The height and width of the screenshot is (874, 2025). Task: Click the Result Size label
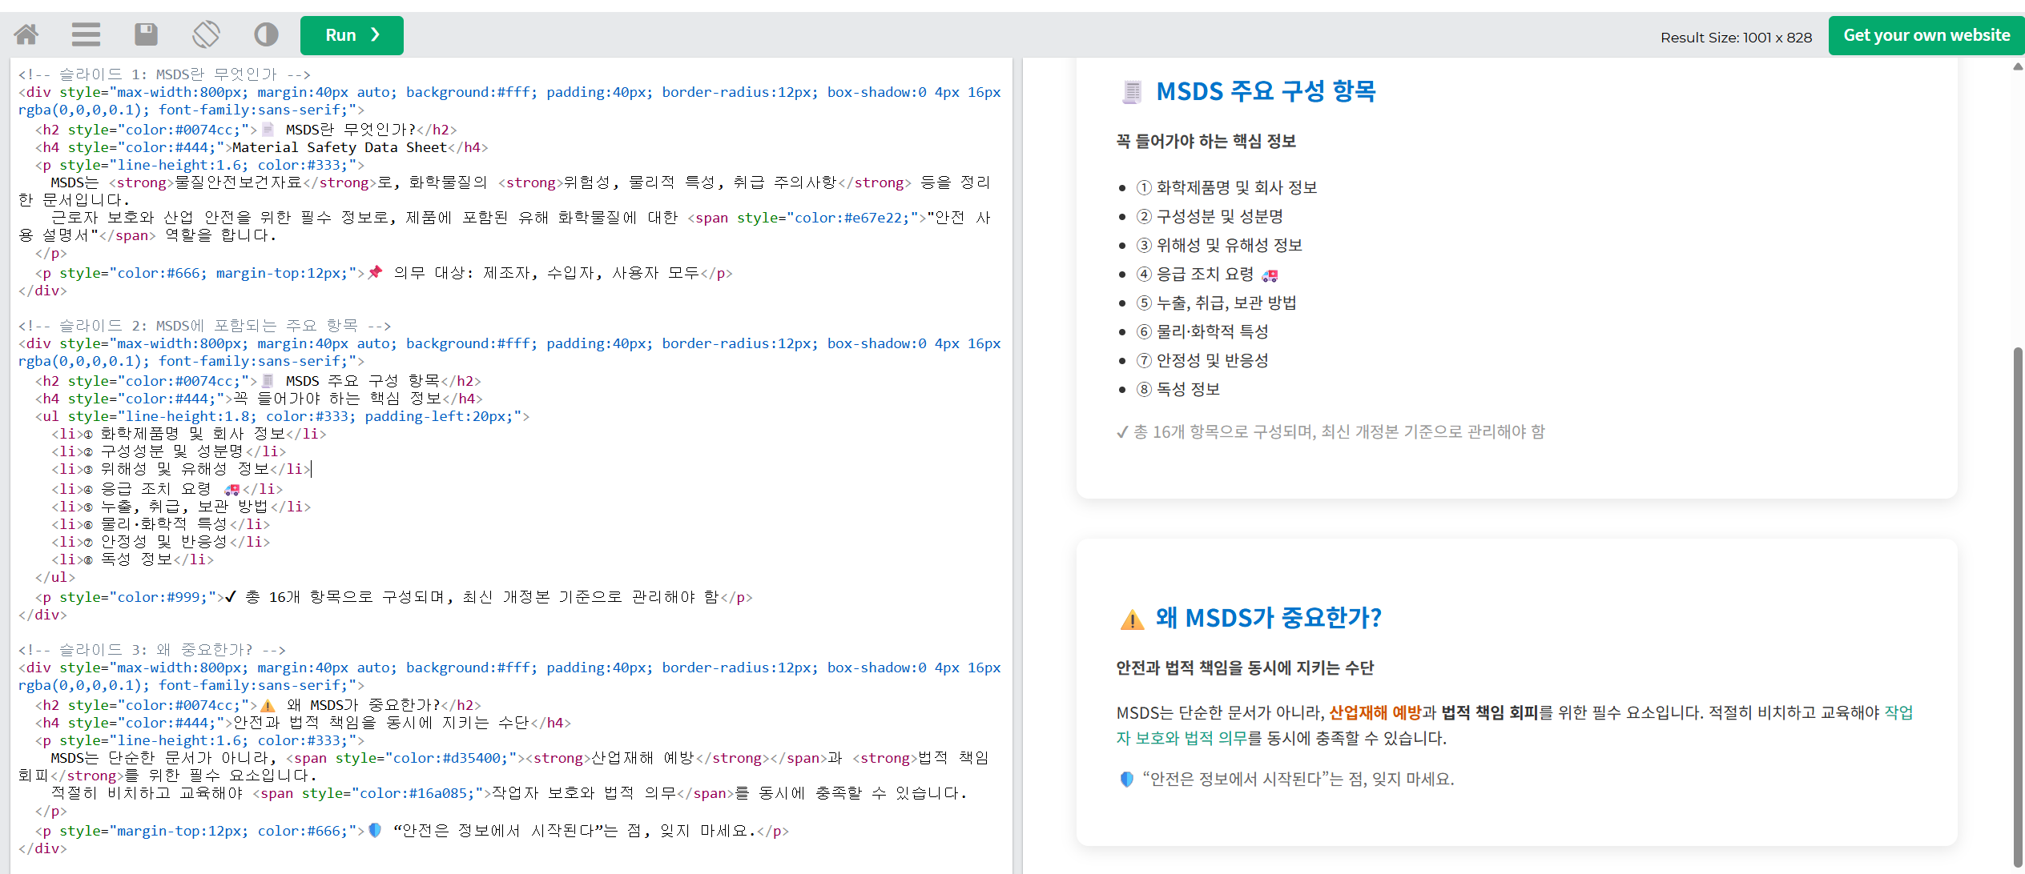tap(1736, 38)
